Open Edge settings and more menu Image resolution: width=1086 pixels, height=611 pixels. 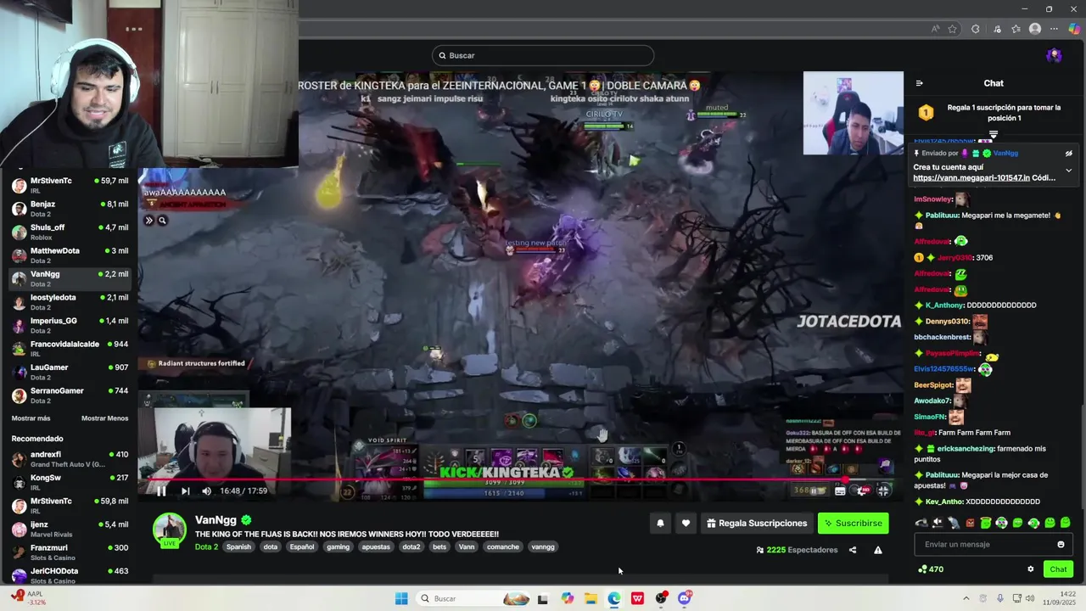pyautogui.click(x=1055, y=29)
